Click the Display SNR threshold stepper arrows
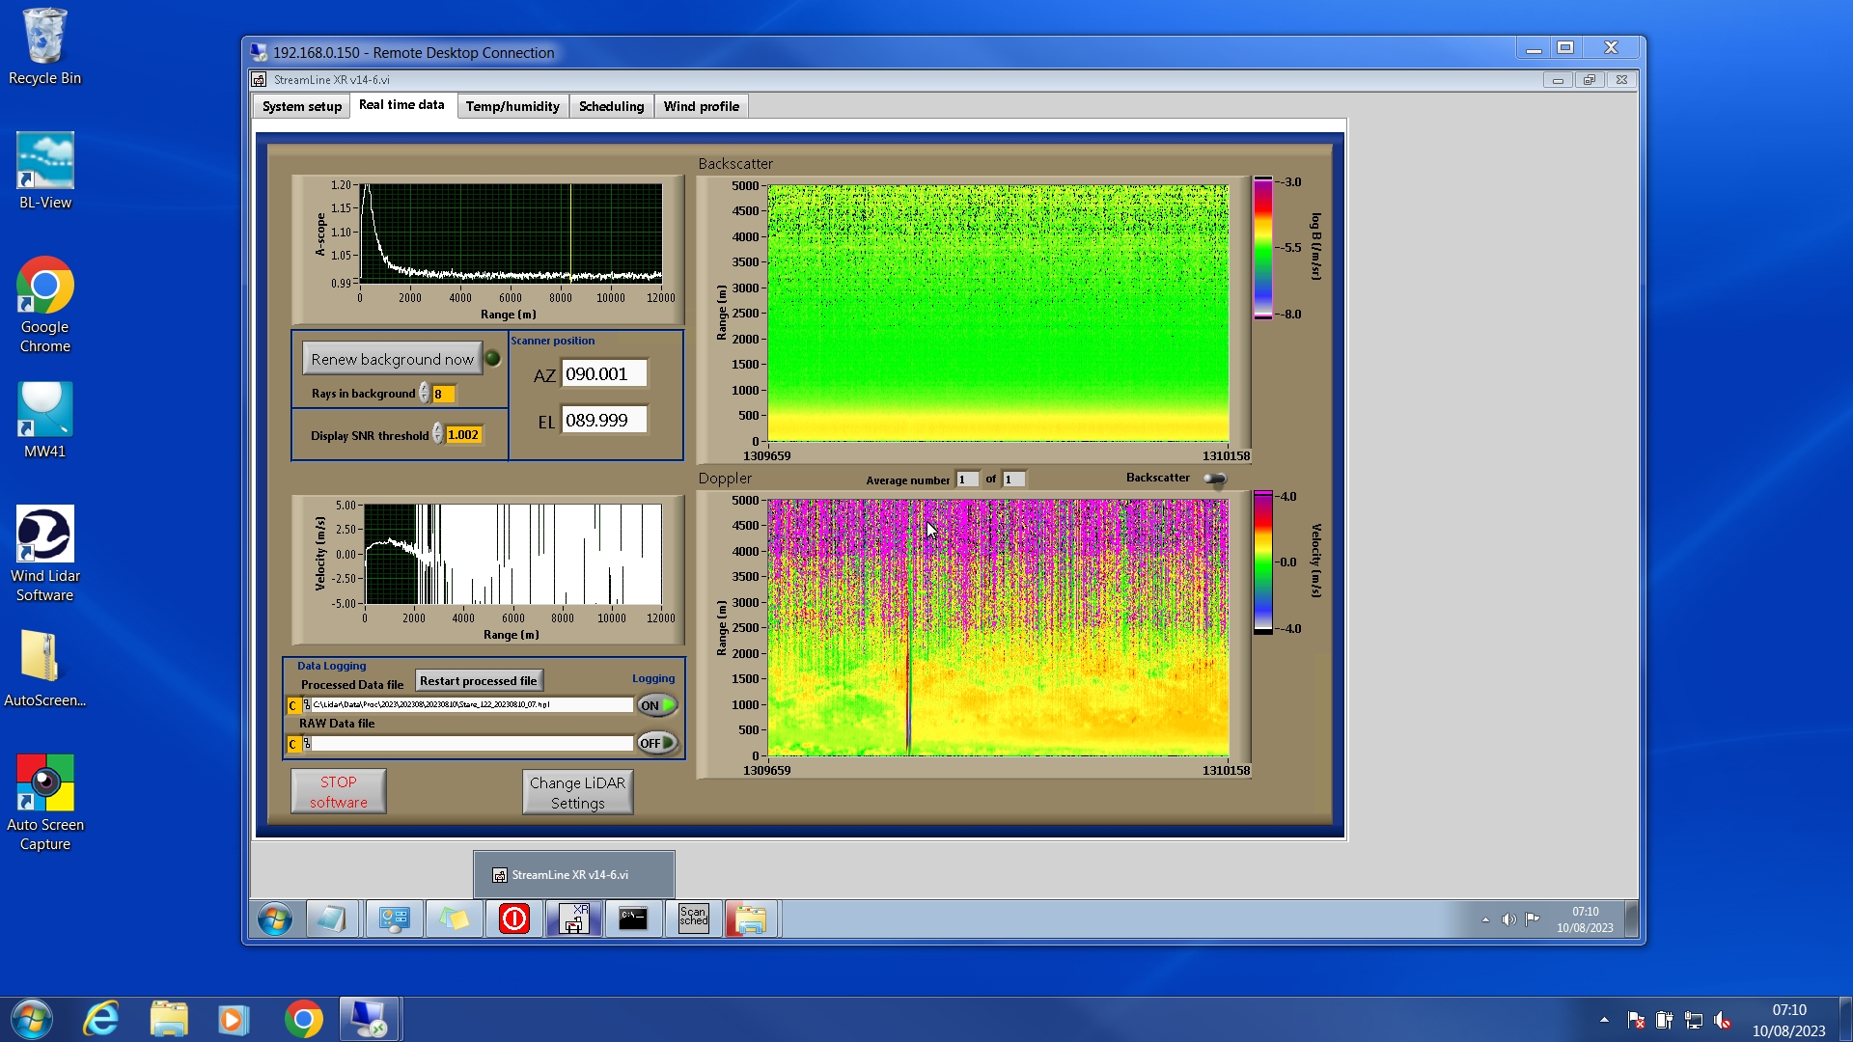1853x1042 pixels. [437, 435]
